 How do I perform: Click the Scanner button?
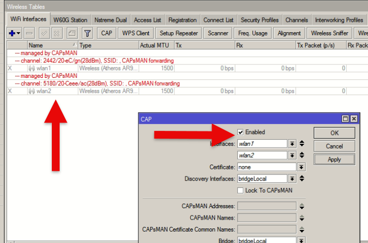click(x=218, y=33)
